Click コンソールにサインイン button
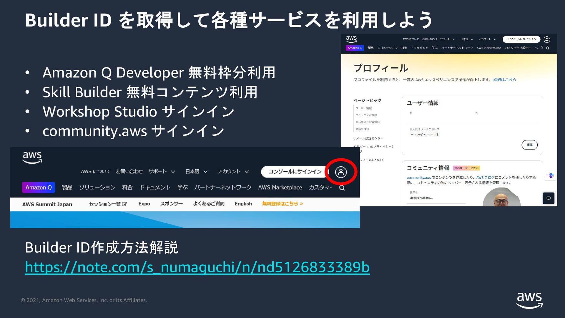565x318 pixels. (295, 172)
